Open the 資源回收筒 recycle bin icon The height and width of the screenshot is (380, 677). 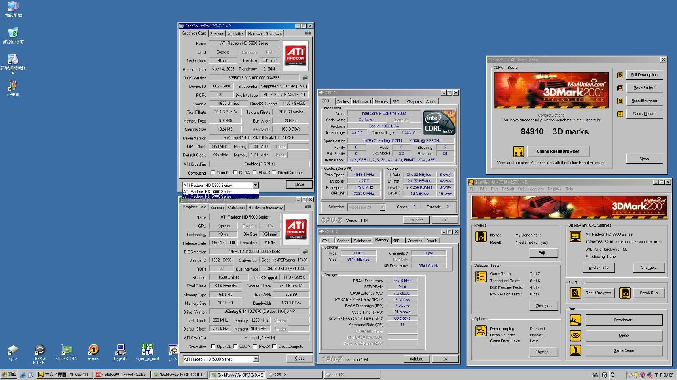(13, 36)
